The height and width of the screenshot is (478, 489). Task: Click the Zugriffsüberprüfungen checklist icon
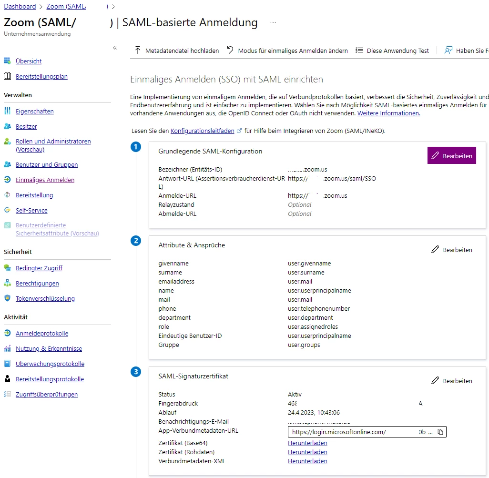click(7, 394)
